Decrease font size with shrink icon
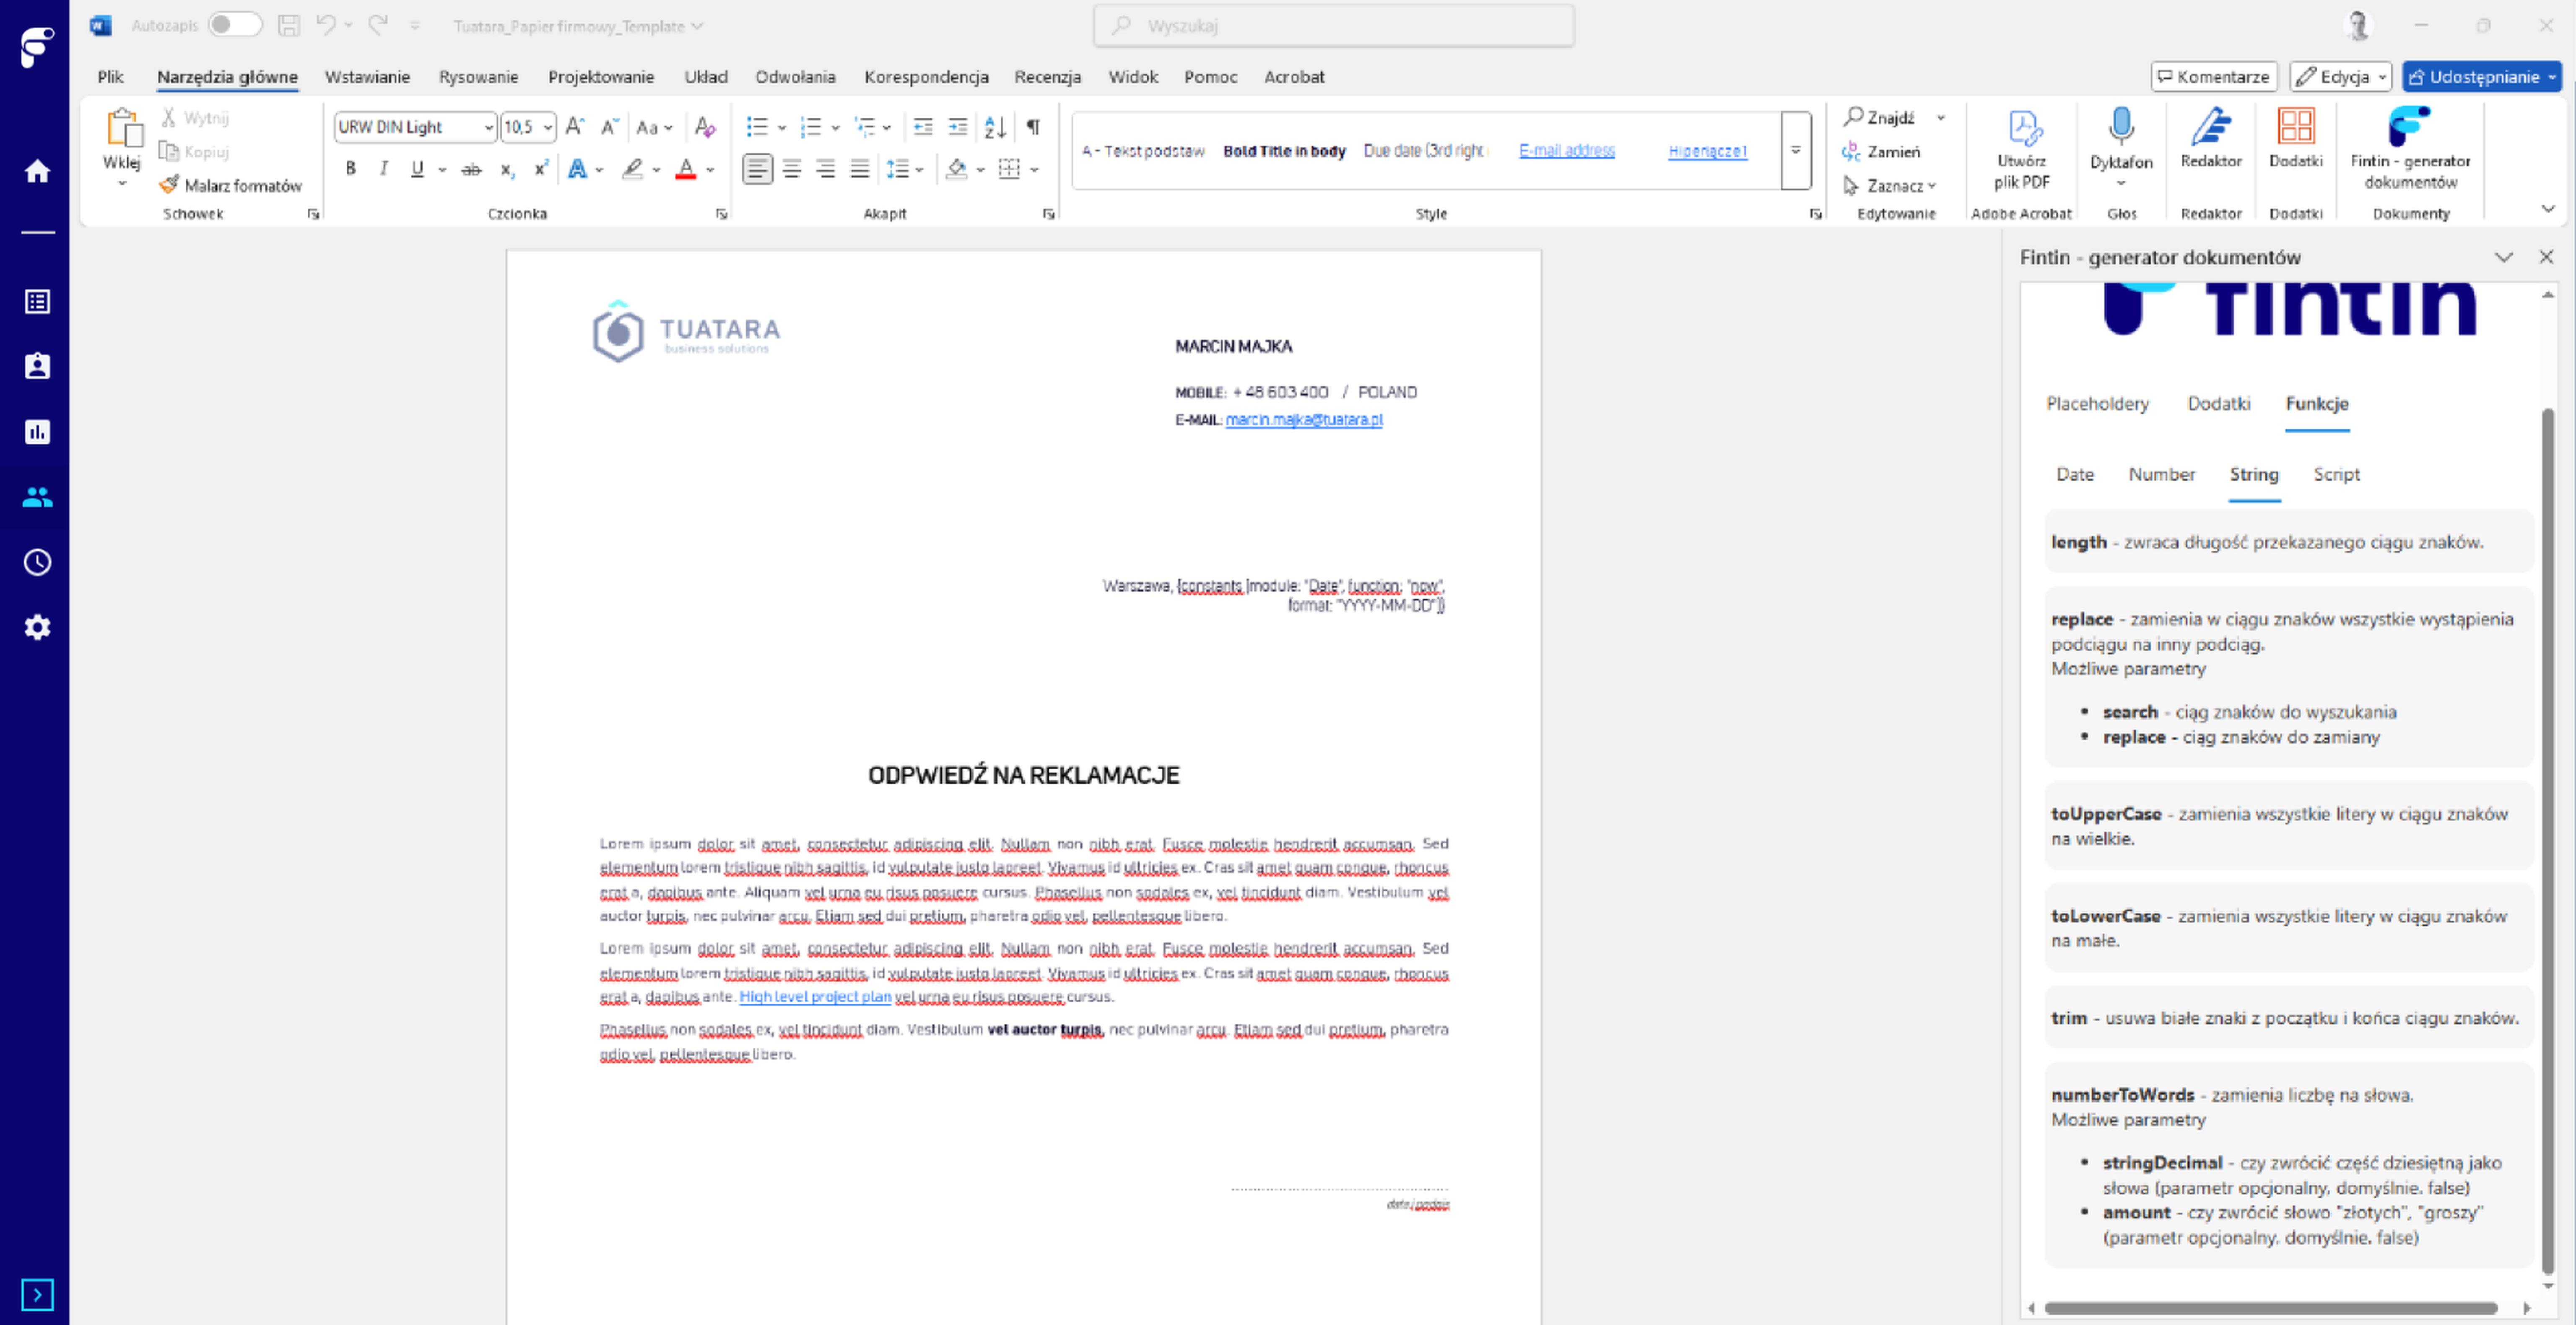 609,127
